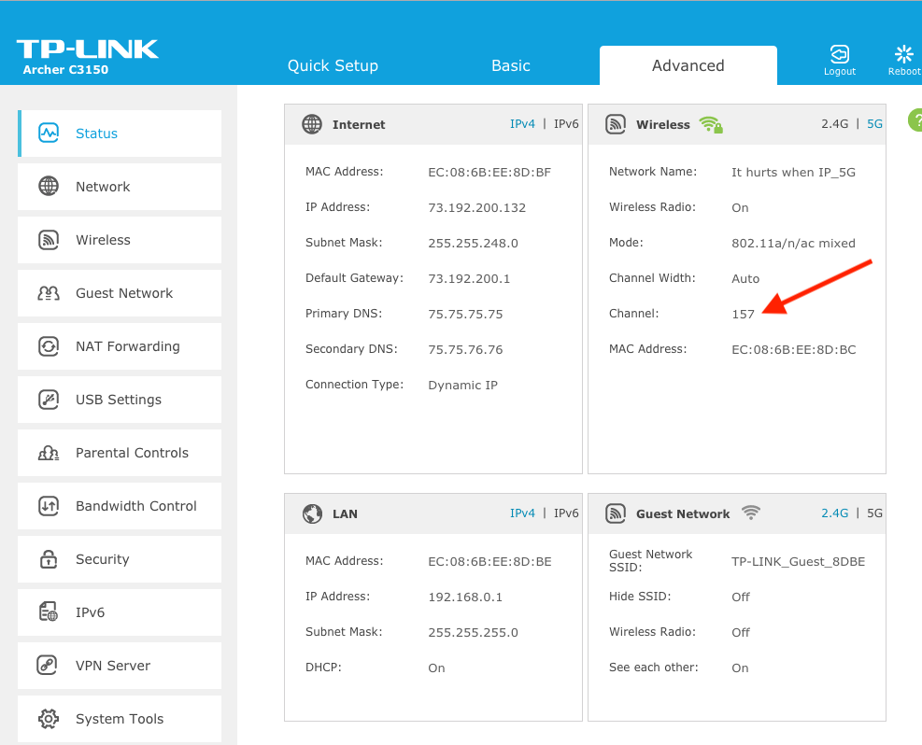Click the Bandwidth Control arrows icon

49,506
